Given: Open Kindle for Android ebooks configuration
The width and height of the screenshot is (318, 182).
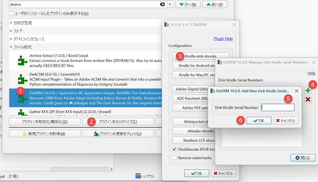Looking at the screenshot, I should (x=194, y=65).
